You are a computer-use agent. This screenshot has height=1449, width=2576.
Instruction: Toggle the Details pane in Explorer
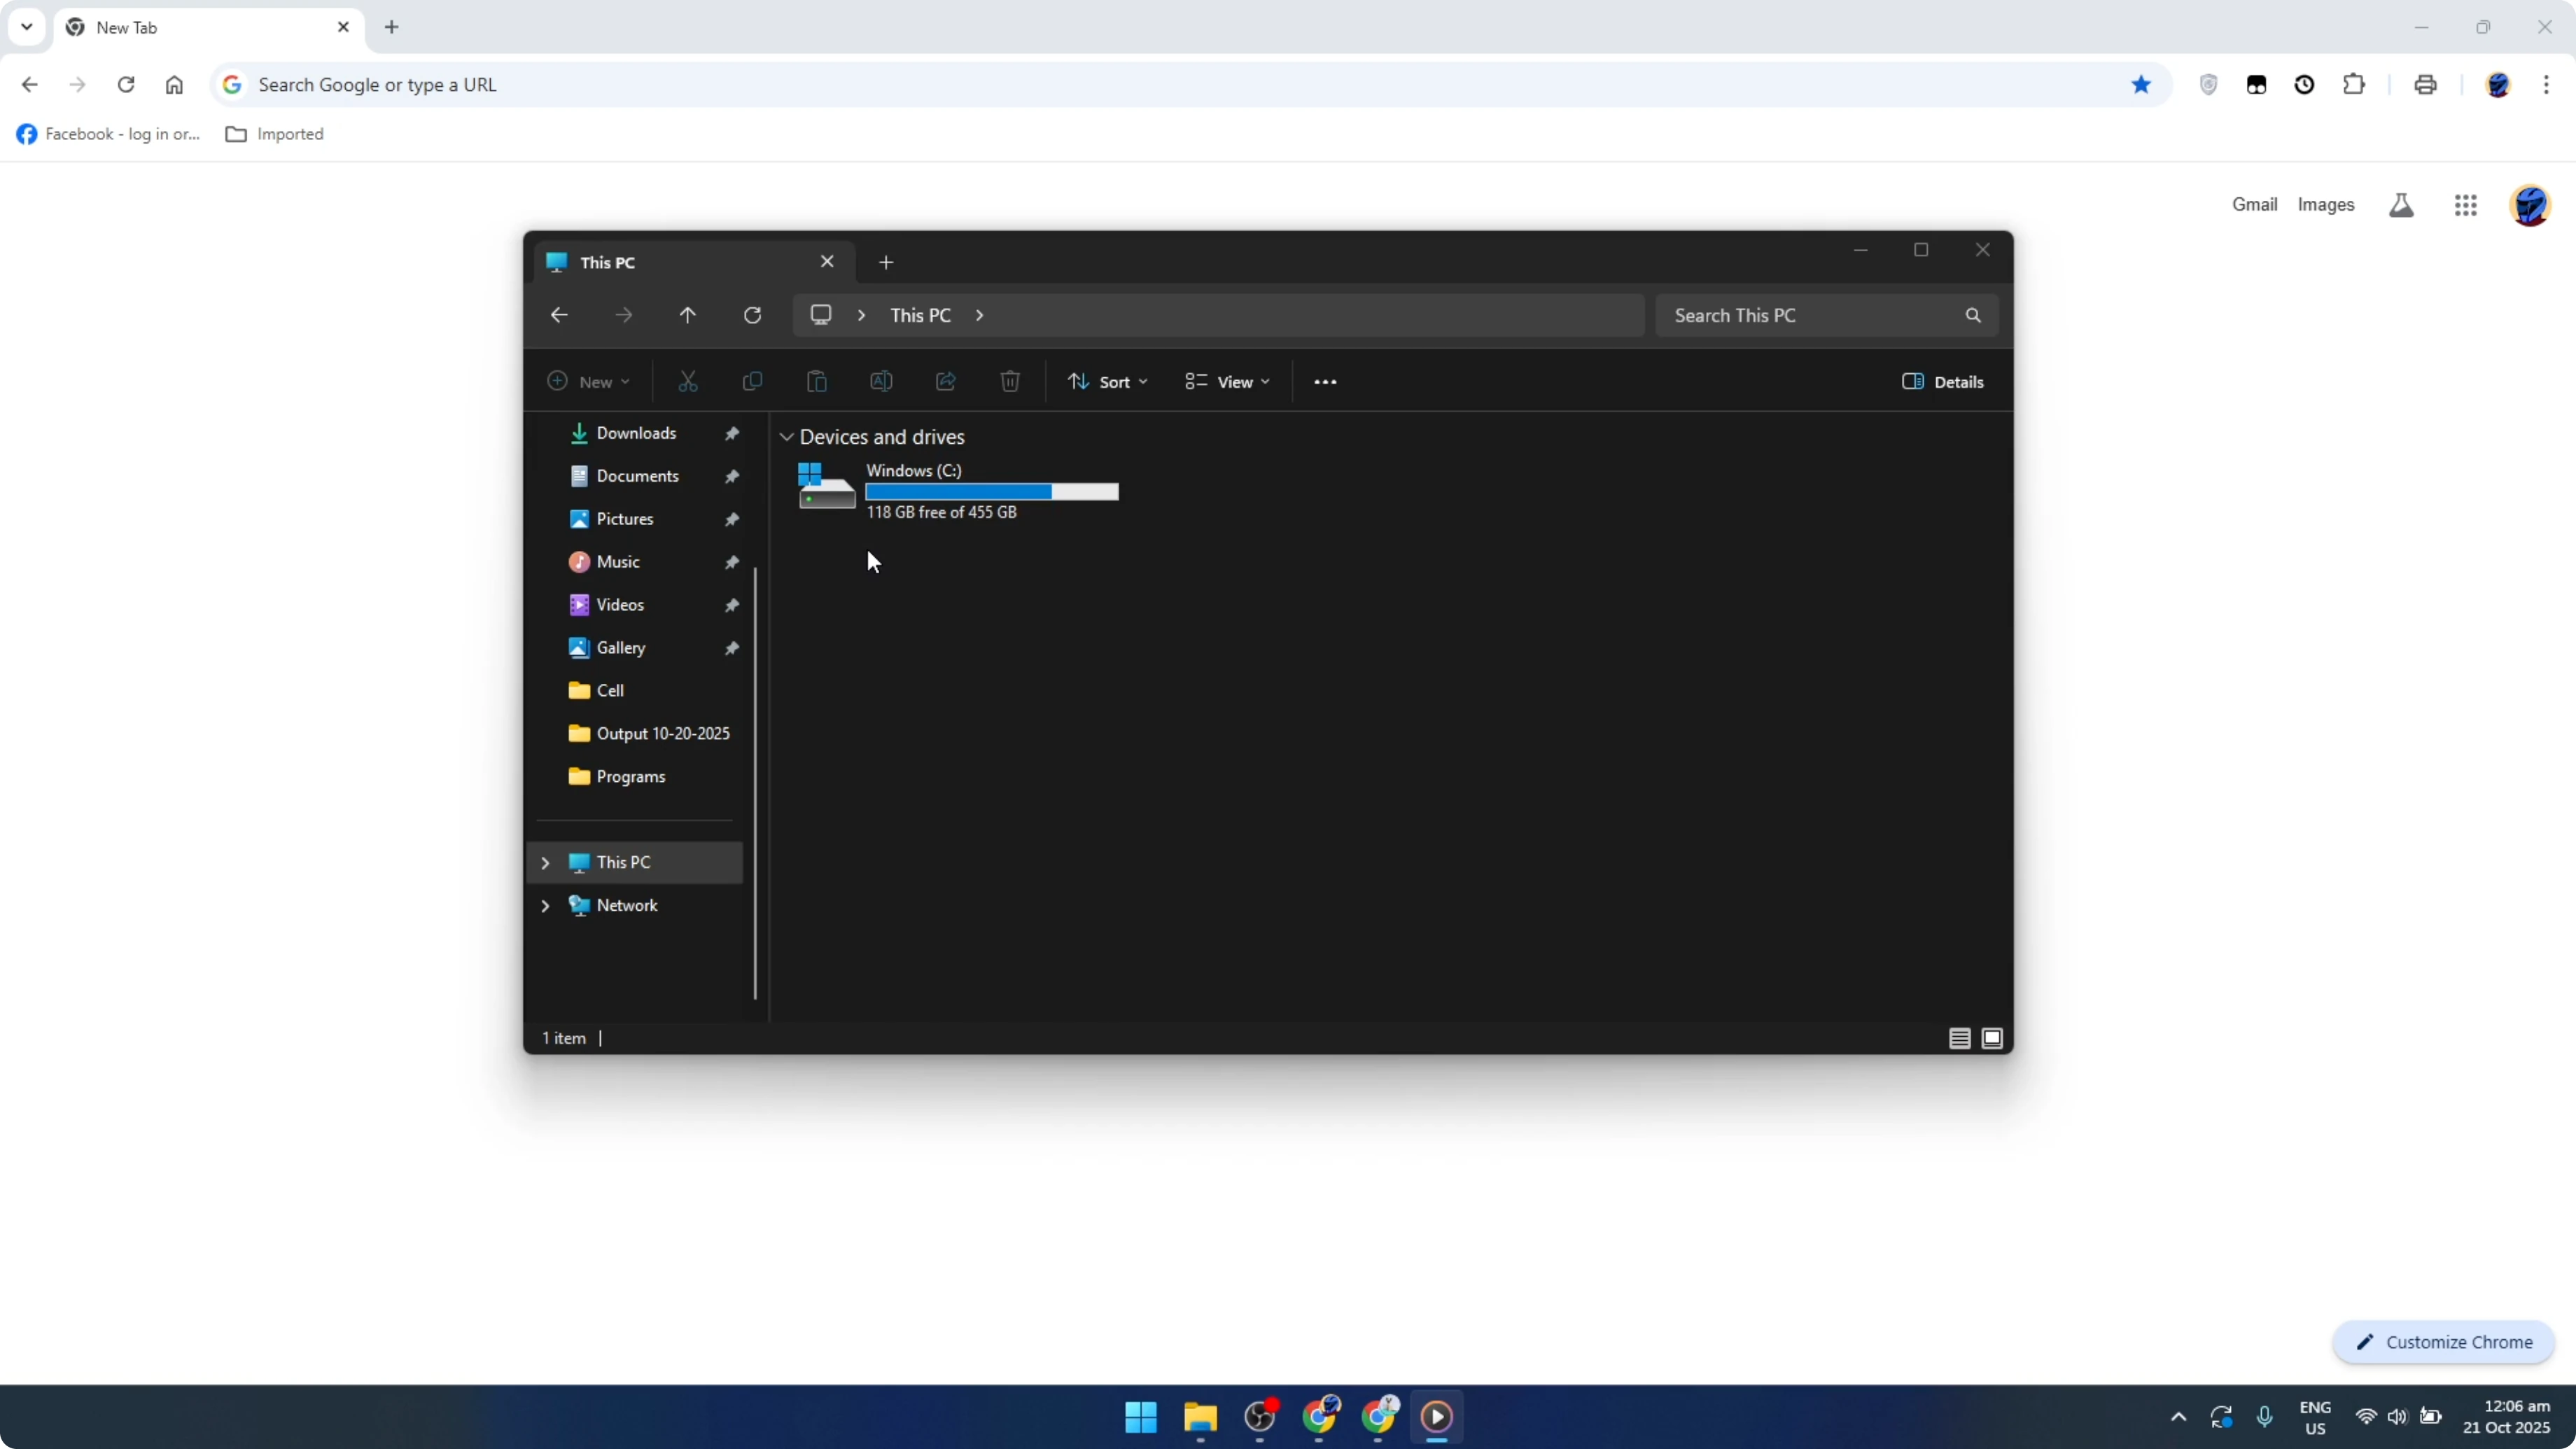tap(1943, 382)
